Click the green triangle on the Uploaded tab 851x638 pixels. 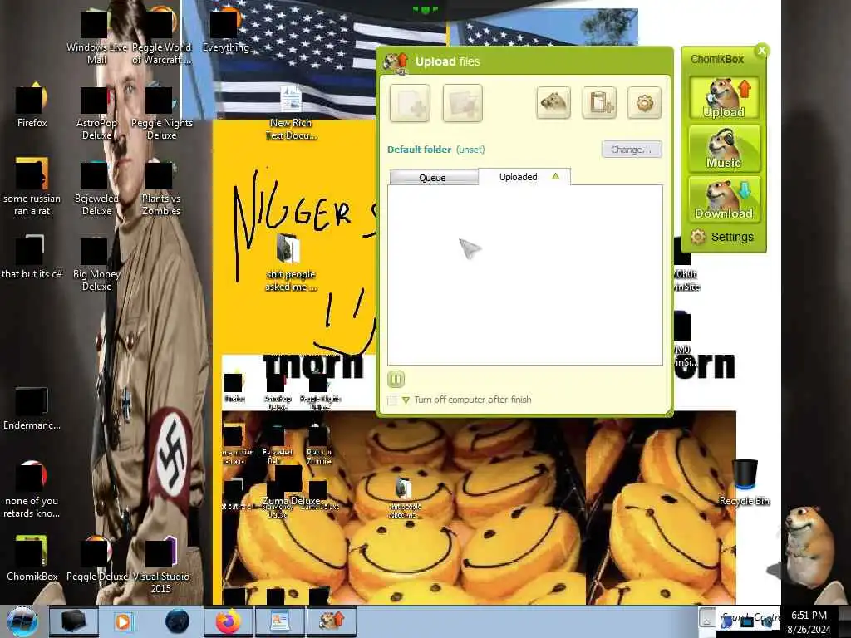click(555, 176)
